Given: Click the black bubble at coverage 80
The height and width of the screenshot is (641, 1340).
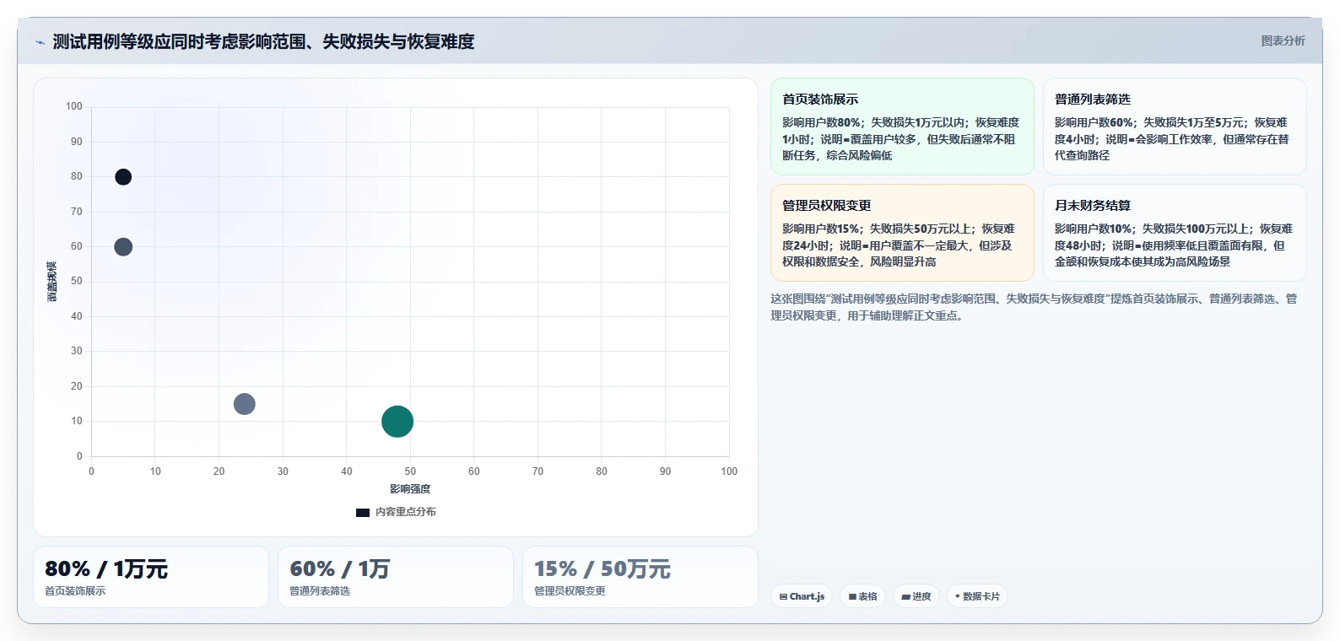Looking at the screenshot, I should [x=123, y=177].
